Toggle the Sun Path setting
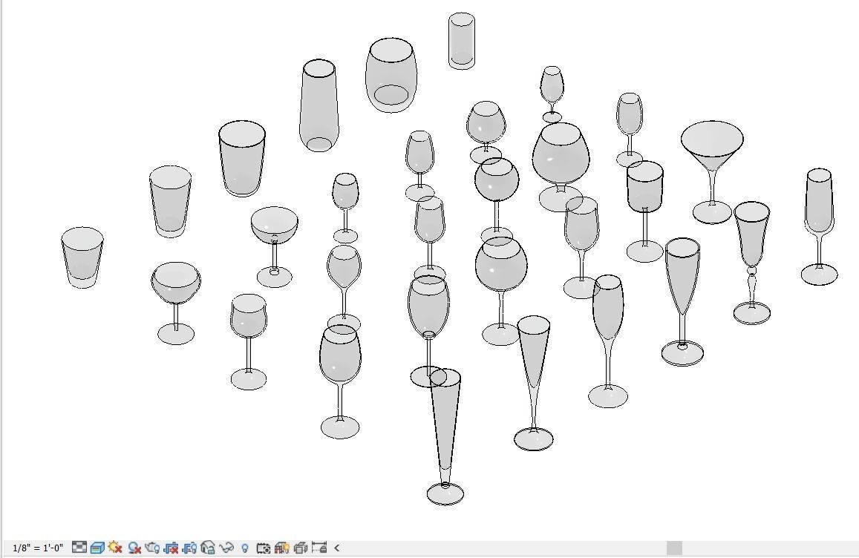 point(116,547)
